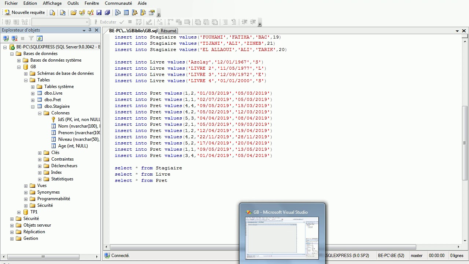Click the Exécuter button

[105, 22]
